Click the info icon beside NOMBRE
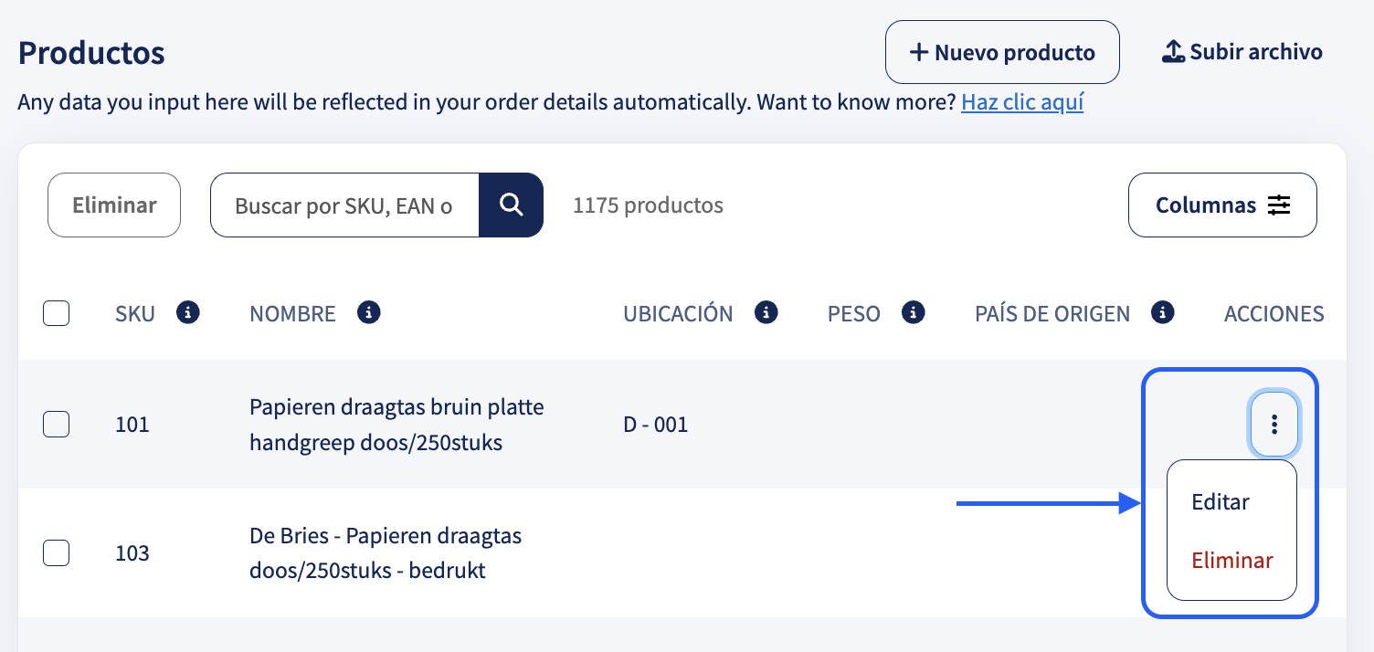Image resolution: width=1374 pixels, height=652 pixels. 369,313
